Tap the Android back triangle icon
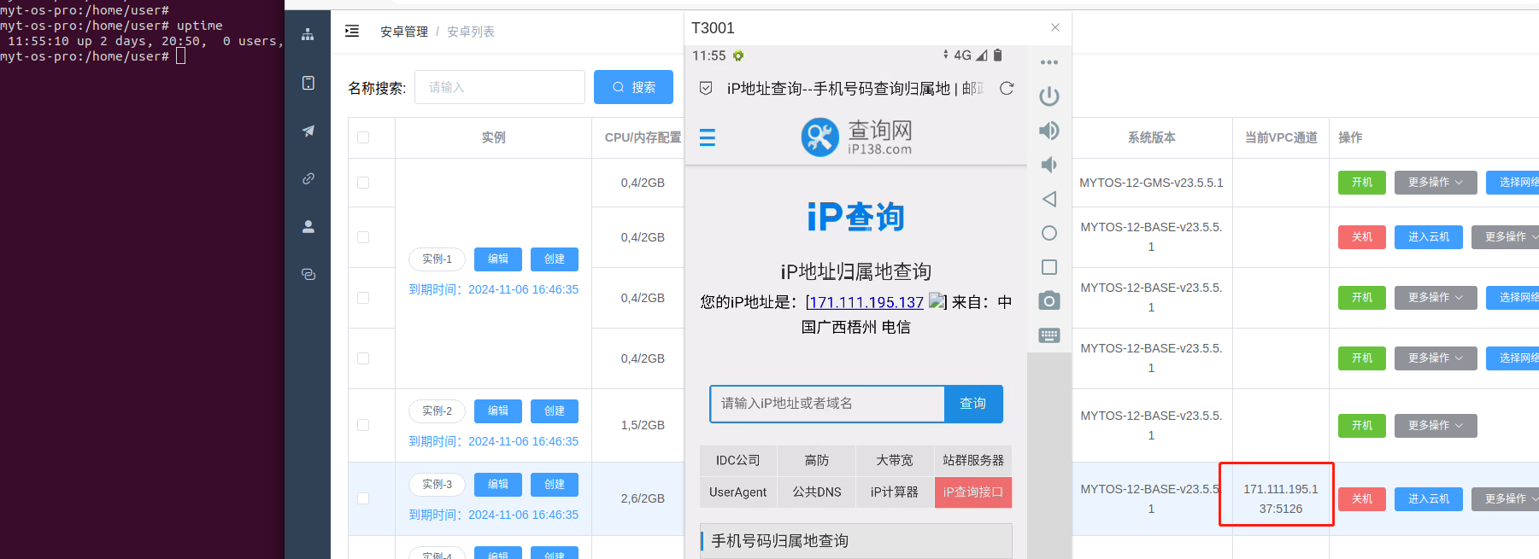This screenshot has height=559, width=1539. coord(1049,199)
